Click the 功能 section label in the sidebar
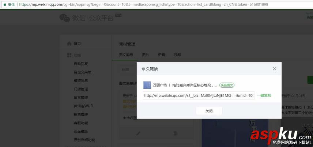The height and width of the screenshot is (147, 313). coord(78,55)
